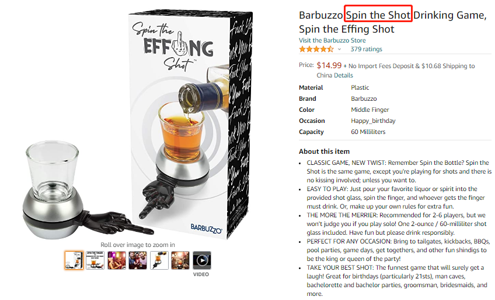Select the purple-lit party thumbnail
Screen dimensions: 495x300
[x=116, y=260]
